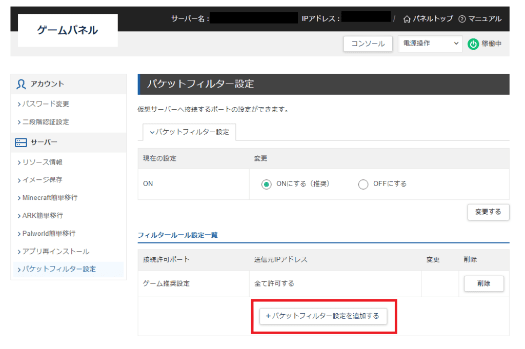Select the OFFにする radio button
Image resolution: width=525 pixels, height=349 pixels.
point(363,184)
